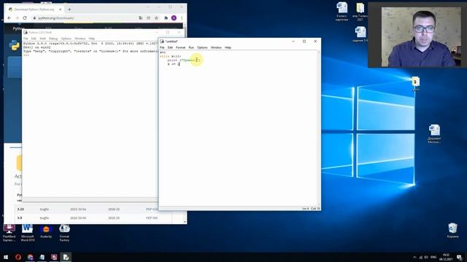Show hidden system tray icons
The width and height of the screenshot is (467, 262).
click(x=414, y=257)
